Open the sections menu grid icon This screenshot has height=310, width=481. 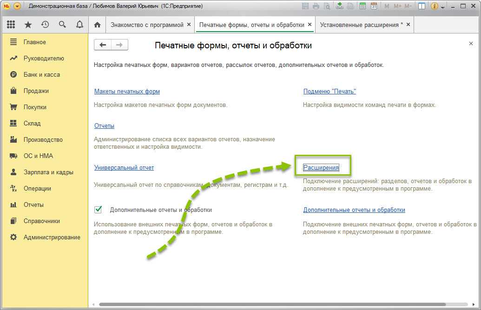(11, 25)
